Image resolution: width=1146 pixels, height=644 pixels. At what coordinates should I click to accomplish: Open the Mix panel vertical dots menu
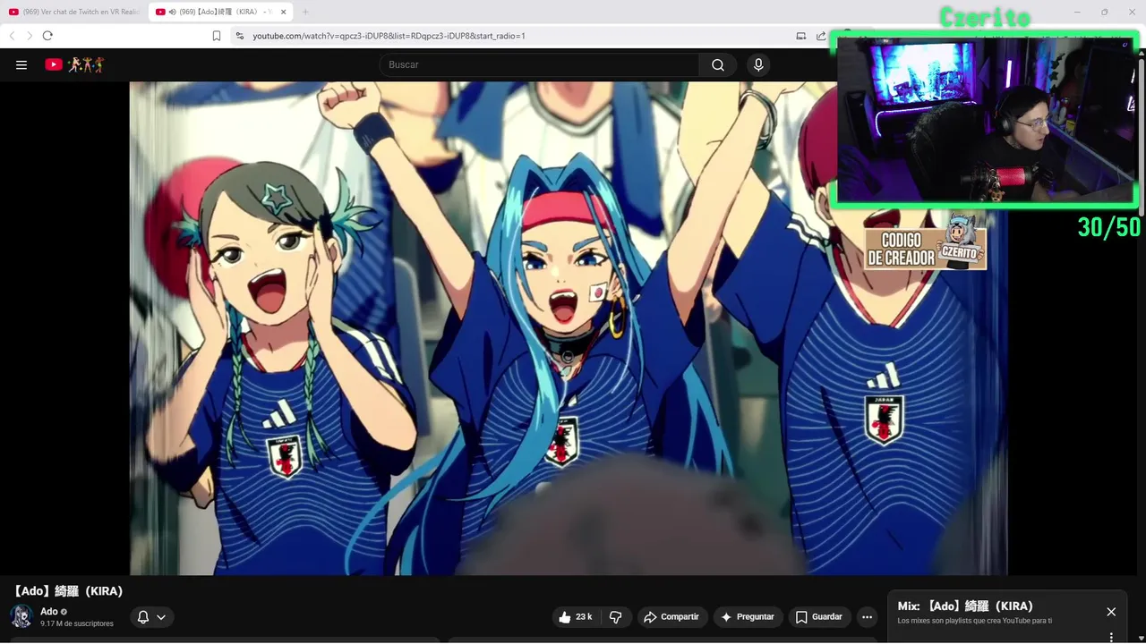pyautogui.click(x=1111, y=638)
